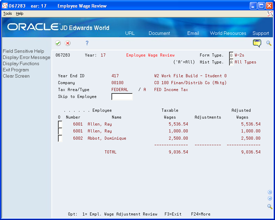Click FEDERAL tax area value
This screenshot has width=275, height=220.
click(x=120, y=90)
